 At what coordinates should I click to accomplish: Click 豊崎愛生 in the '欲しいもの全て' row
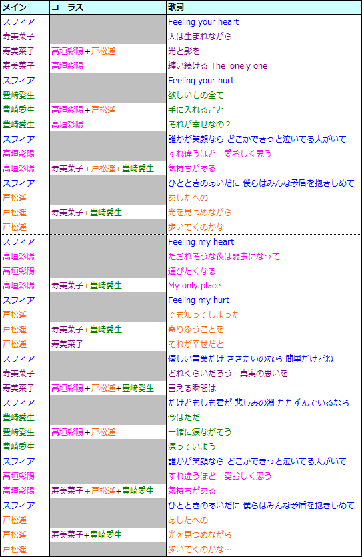[x=19, y=95]
